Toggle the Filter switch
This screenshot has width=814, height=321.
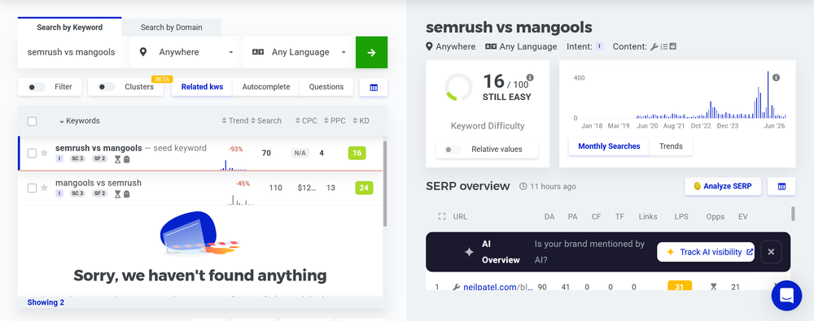tap(37, 87)
